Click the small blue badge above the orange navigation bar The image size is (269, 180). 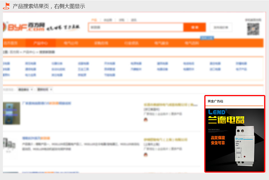(207, 38)
